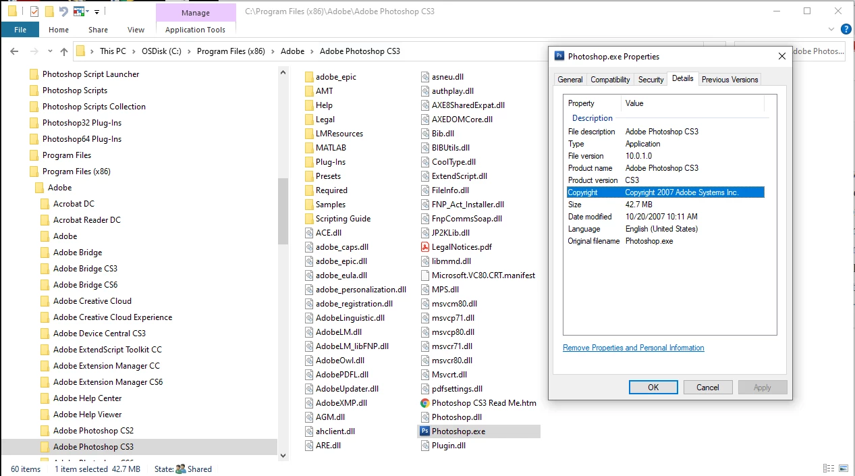Screen dimensions: 855x476
Task: Select Adobe Photoshop CS2 in tree
Action: coord(94,431)
